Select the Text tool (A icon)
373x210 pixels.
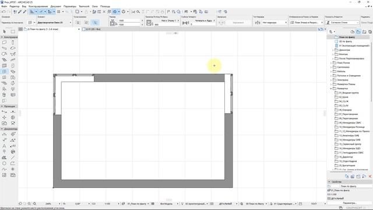coord(4,146)
